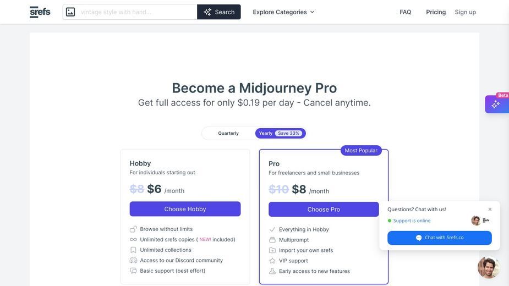The image size is (509, 286).
Task: Click the Choose Hobby button
Action: click(x=185, y=209)
